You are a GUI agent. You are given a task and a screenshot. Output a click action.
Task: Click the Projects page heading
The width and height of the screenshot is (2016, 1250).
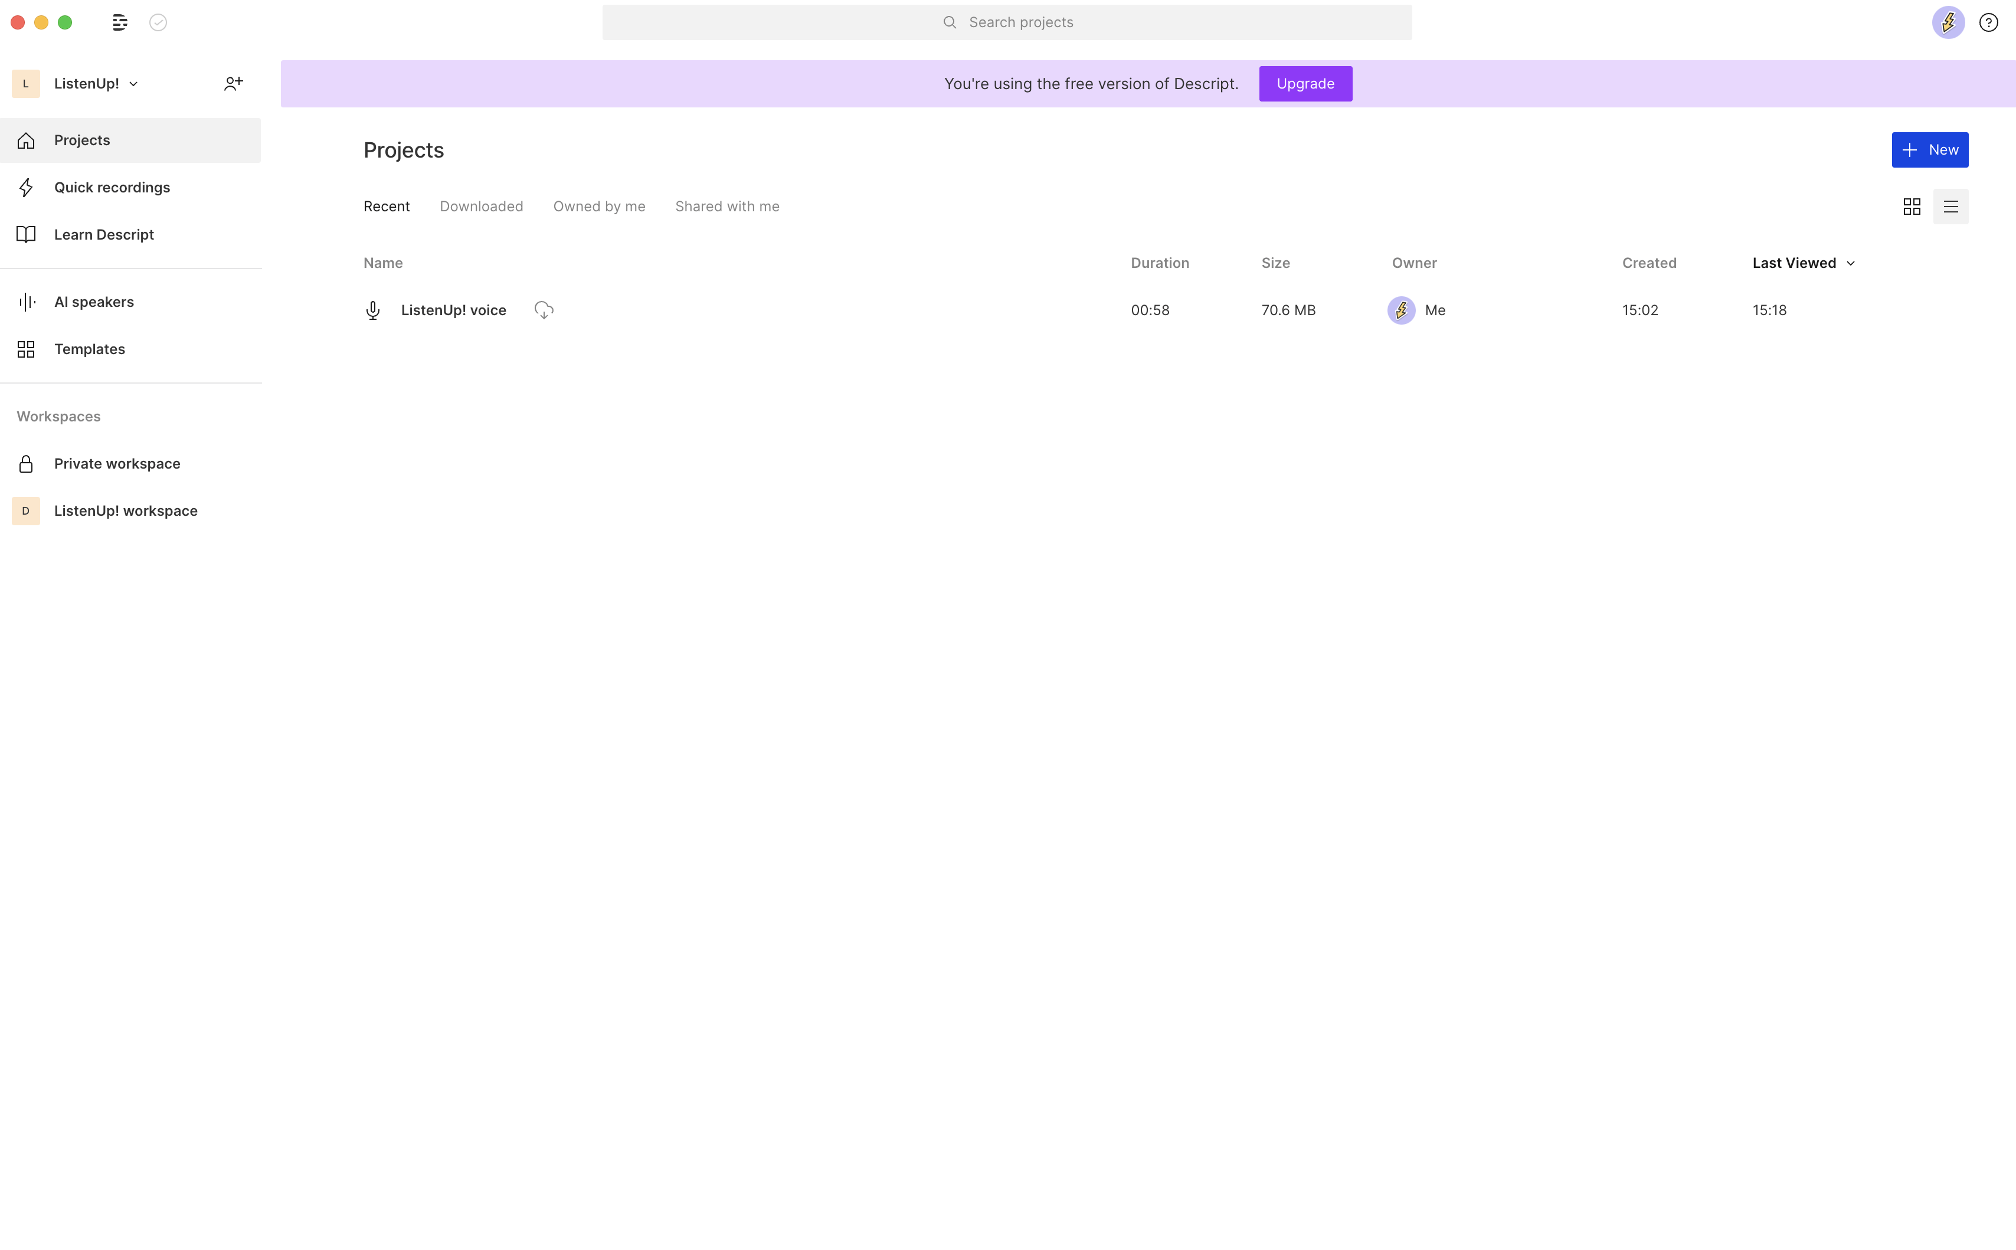404,150
